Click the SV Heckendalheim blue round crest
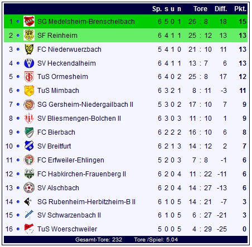 pos(29,63)
